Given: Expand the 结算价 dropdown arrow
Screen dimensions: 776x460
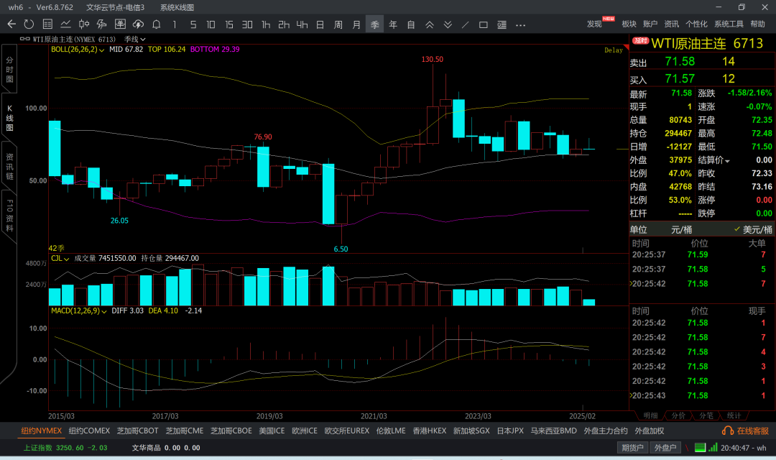Looking at the screenshot, I should pos(727,160).
